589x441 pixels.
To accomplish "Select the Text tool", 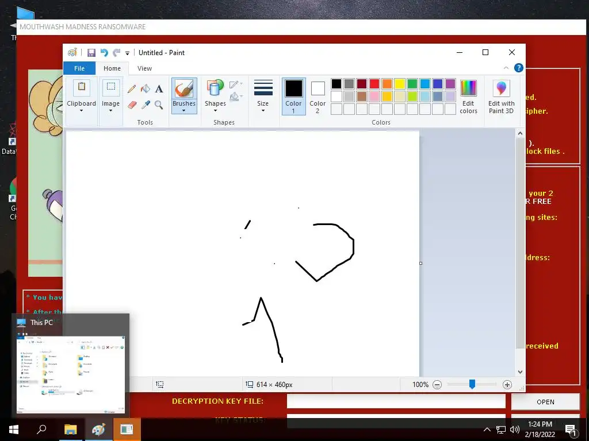I will click(x=159, y=89).
